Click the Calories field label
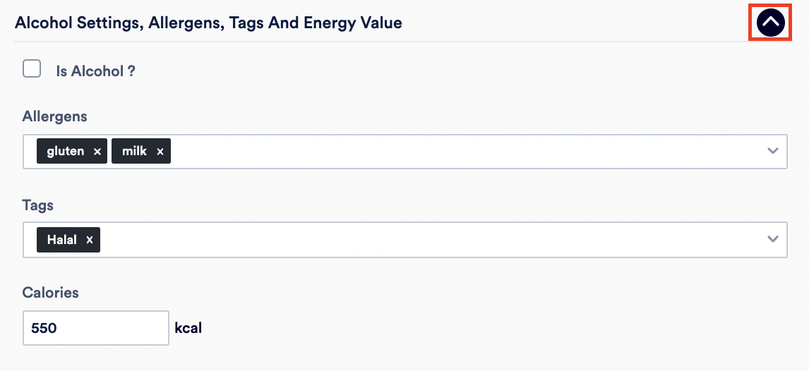809x371 pixels. [x=51, y=293]
